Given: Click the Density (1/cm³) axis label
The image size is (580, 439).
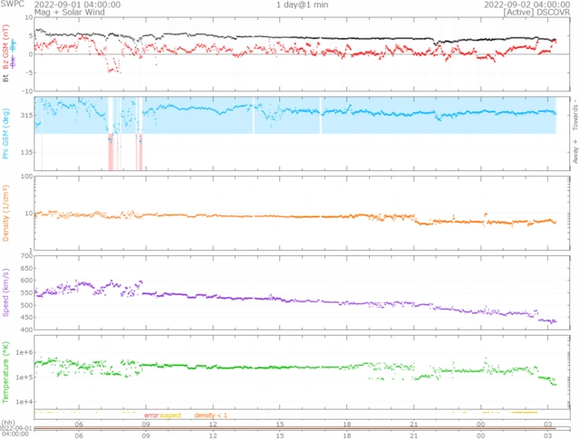Looking at the screenshot, I should 6,213.
